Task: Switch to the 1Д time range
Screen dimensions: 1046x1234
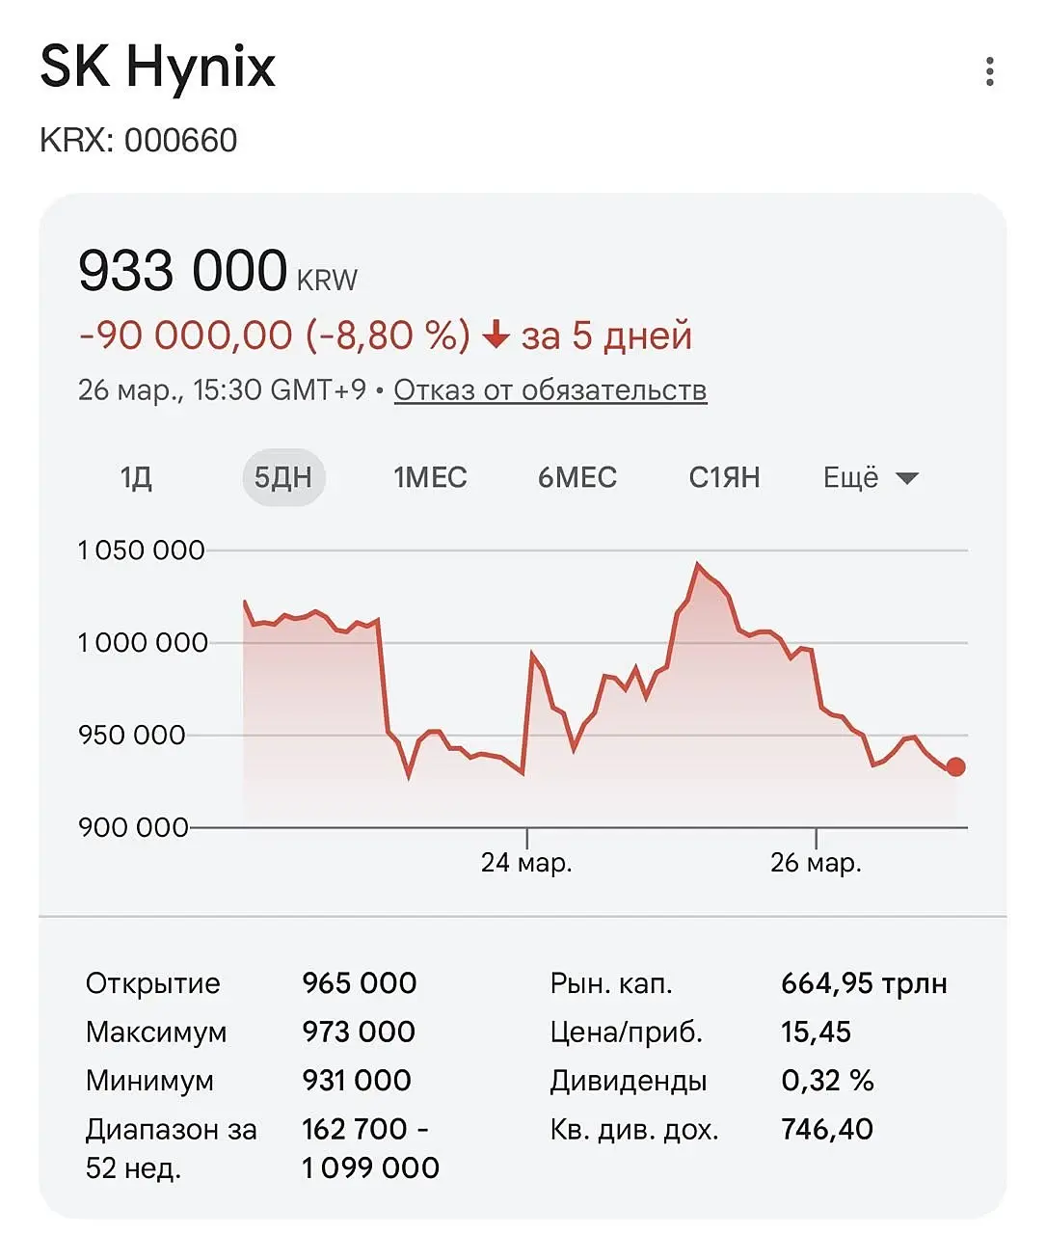Action: (136, 477)
